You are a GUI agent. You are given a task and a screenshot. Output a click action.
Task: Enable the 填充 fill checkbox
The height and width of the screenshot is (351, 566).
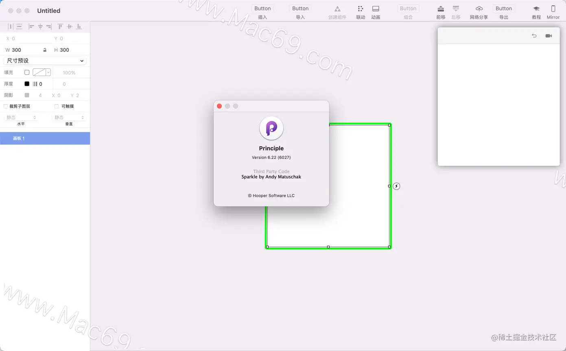(x=27, y=72)
